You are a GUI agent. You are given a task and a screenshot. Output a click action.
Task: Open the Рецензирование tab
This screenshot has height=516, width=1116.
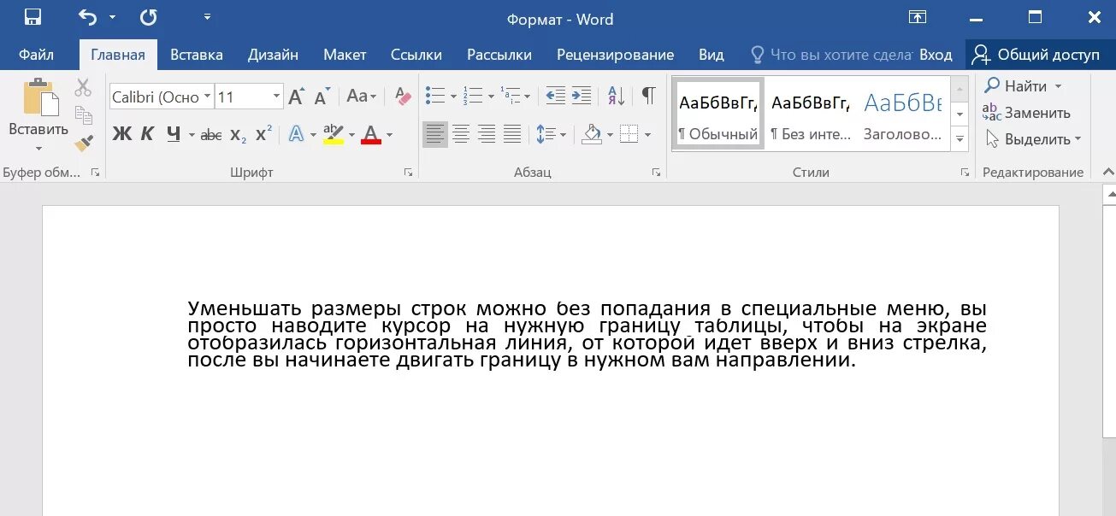[615, 55]
